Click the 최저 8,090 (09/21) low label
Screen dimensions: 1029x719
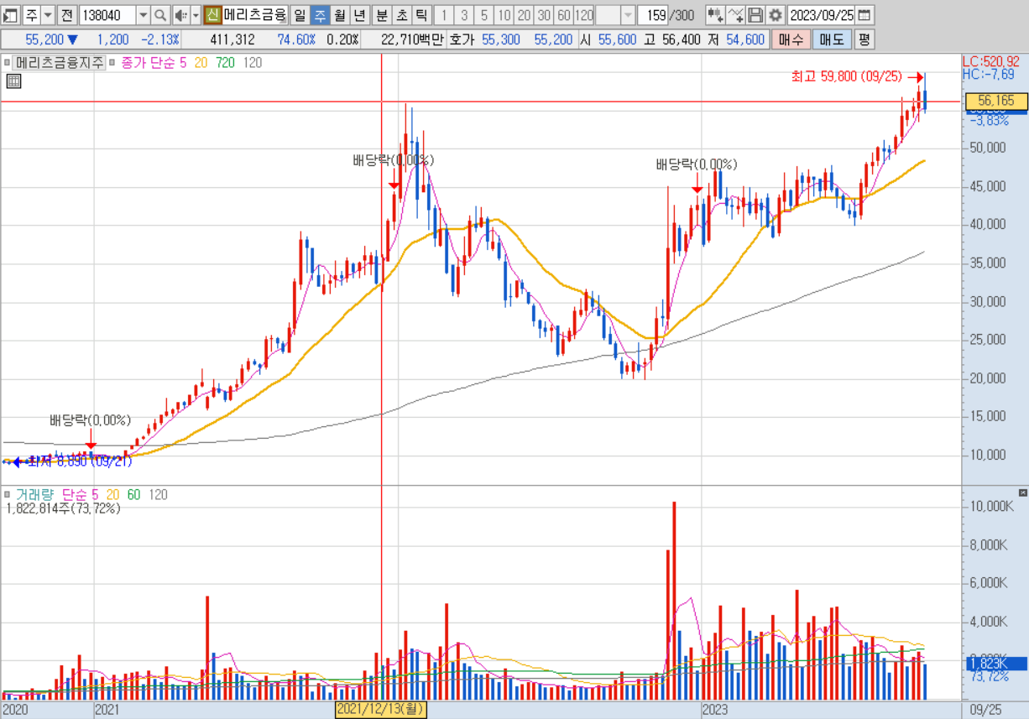coord(80,461)
